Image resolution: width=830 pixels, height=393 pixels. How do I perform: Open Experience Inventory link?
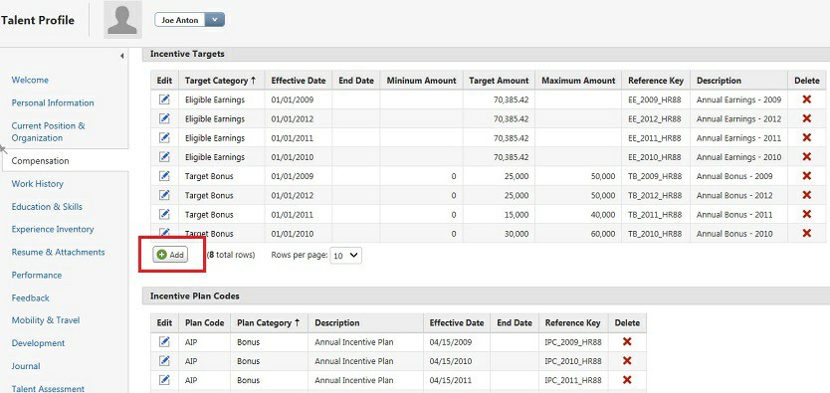click(53, 229)
